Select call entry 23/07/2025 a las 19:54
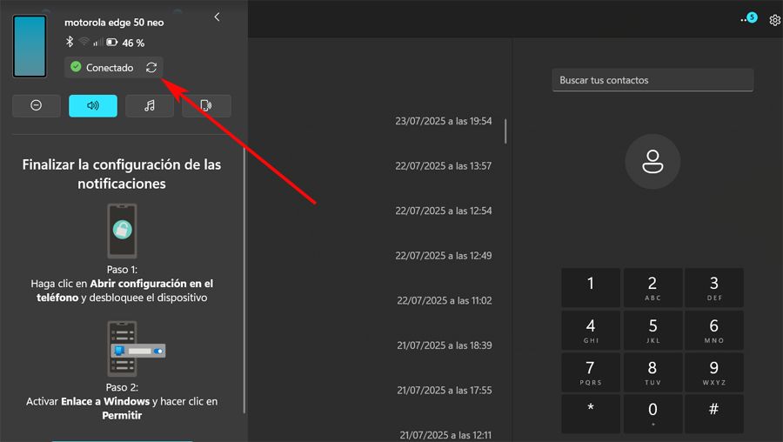The width and height of the screenshot is (783, 442). pyautogui.click(x=444, y=121)
